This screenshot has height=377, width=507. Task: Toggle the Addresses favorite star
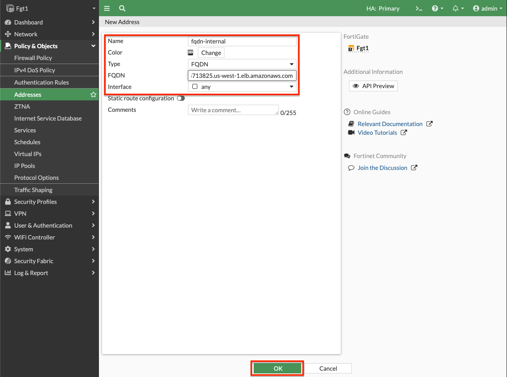93,94
